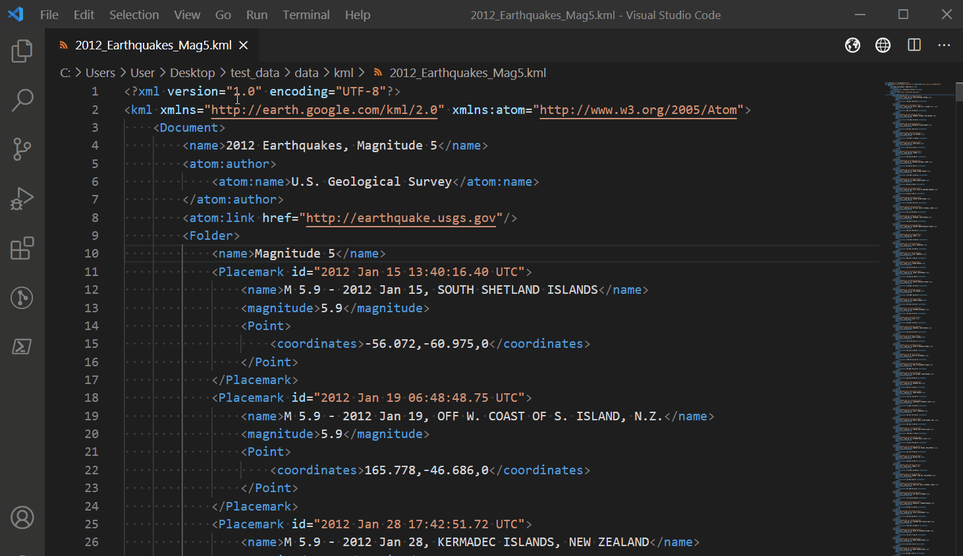Open the Run menu
This screenshot has height=556, width=963.
257,14
